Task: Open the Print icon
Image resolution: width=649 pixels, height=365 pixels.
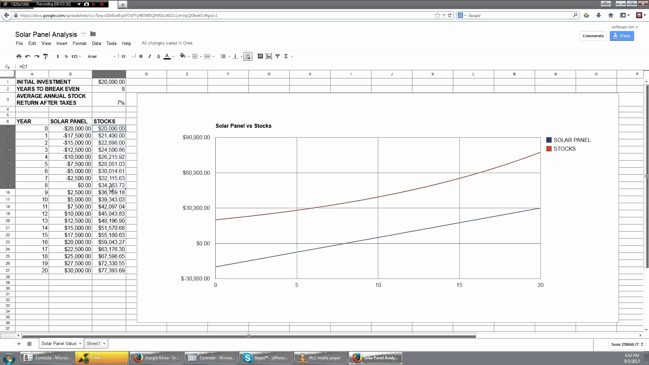Action: point(19,56)
